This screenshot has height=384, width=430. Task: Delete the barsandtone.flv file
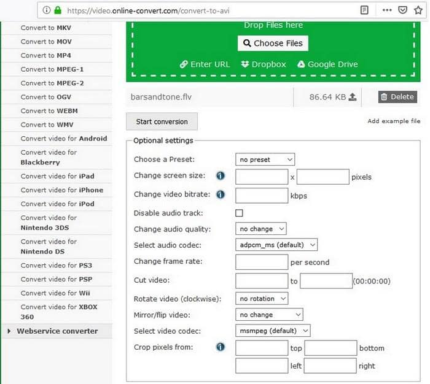click(x=397, y=97)
